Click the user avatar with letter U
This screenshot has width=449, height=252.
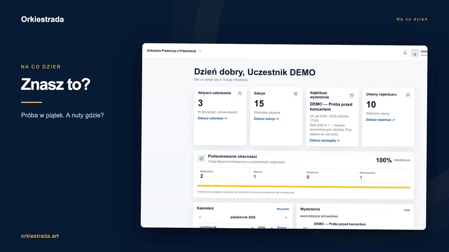pos(415,53)
